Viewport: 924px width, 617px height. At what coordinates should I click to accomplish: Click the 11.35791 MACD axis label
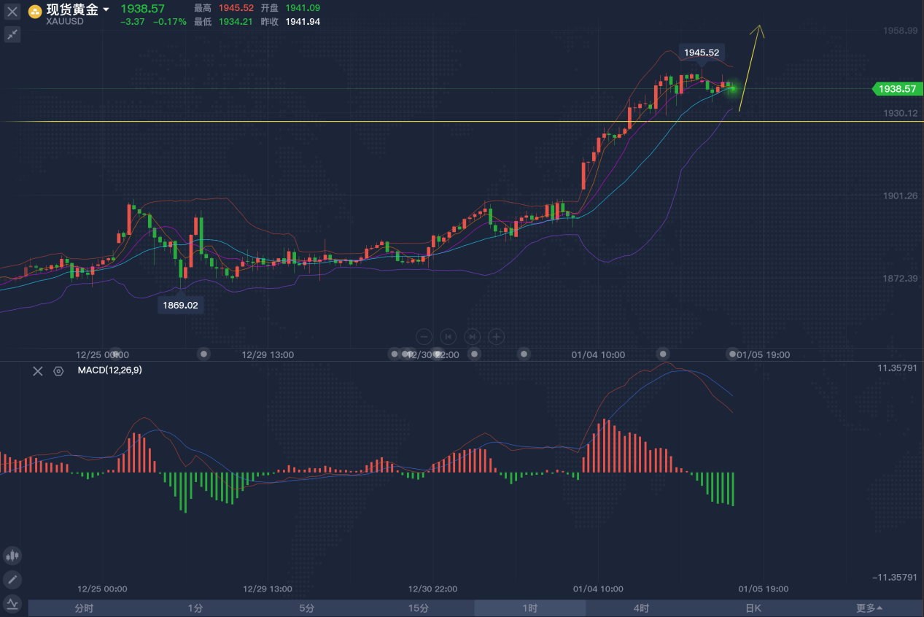tap(897, 369)
